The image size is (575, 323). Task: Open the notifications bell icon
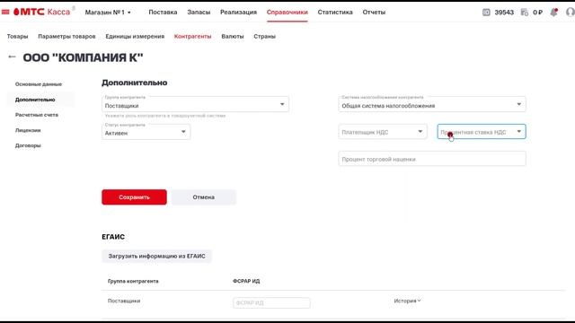[553, 12]
